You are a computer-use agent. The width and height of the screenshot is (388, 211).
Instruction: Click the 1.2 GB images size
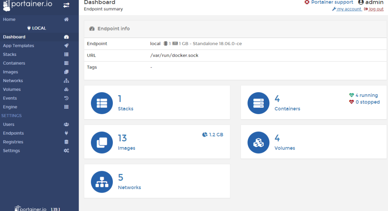point(216,135)
